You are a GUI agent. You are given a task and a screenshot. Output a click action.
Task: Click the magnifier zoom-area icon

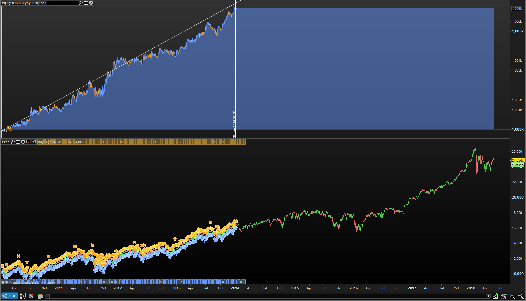(504, 296)
